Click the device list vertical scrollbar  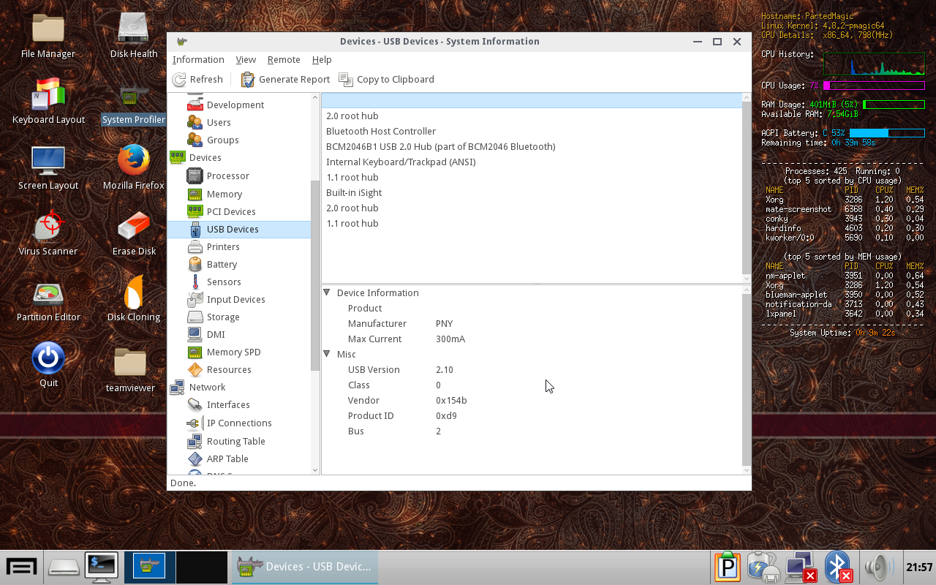746,187
